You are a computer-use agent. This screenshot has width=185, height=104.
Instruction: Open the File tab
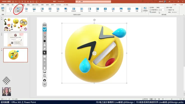[x=2, y=5]
